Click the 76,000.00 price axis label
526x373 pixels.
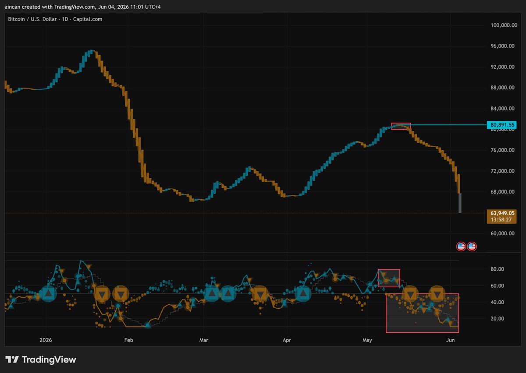click(x=503, y=150)
